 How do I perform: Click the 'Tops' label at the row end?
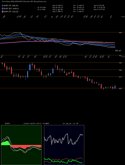pos(123,16)
